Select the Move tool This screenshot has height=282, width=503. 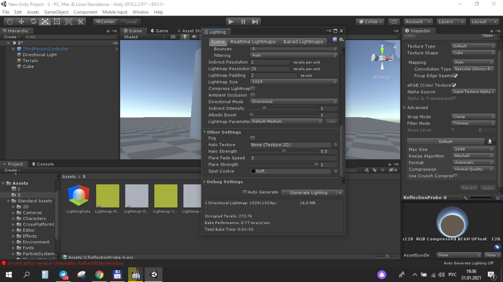pyautogui.click(x=21, y=22)
